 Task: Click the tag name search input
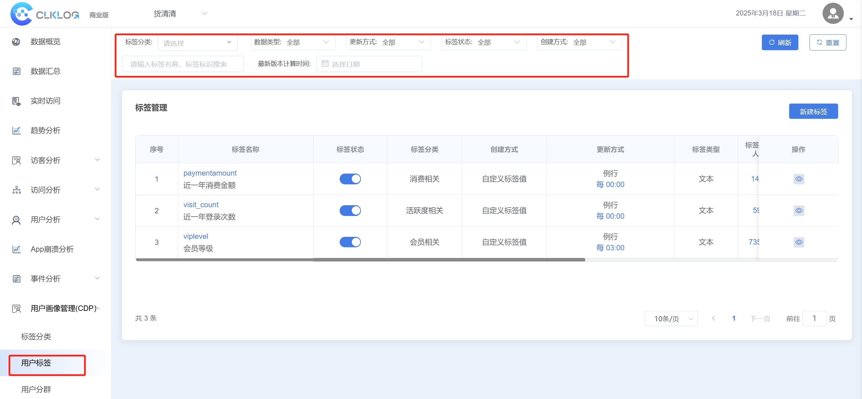coord(183,64)
